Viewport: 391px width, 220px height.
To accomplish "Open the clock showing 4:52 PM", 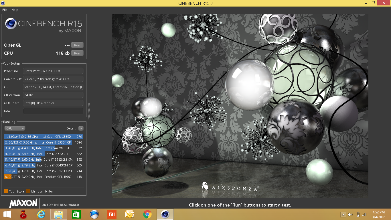I will point(378,215).
